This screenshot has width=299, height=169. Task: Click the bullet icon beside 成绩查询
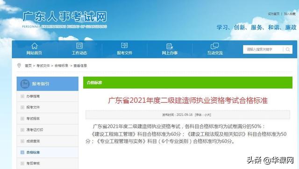click(x=22, y=141)
